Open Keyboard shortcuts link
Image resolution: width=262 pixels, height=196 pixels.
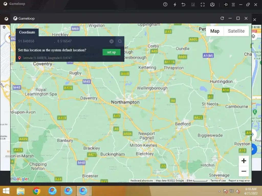point(141,180)
